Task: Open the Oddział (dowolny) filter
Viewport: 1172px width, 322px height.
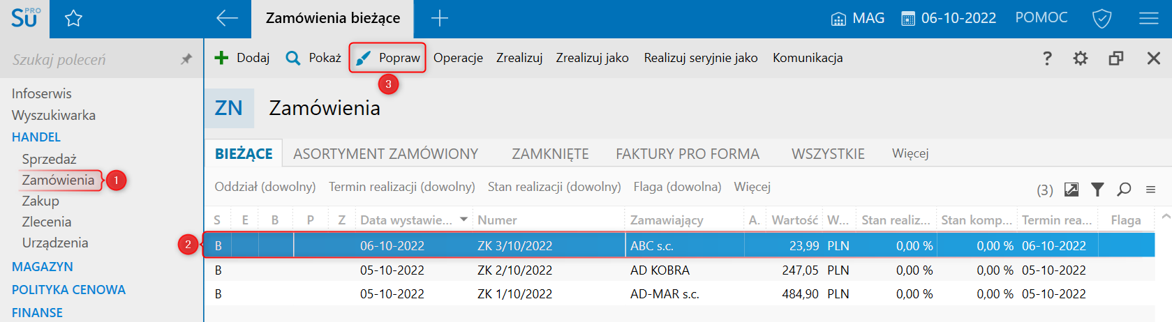Action: 265,187
